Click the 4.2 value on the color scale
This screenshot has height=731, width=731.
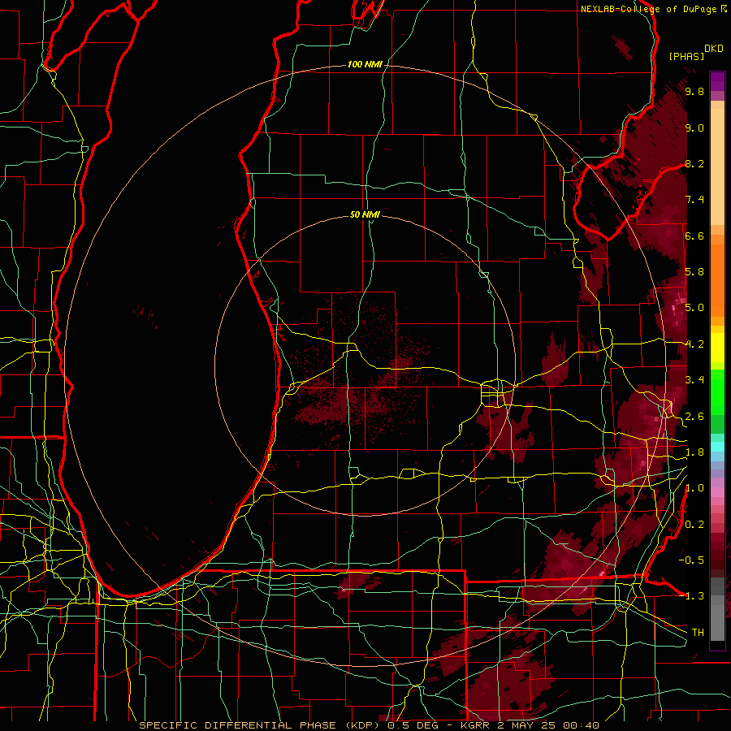(694, 344)
